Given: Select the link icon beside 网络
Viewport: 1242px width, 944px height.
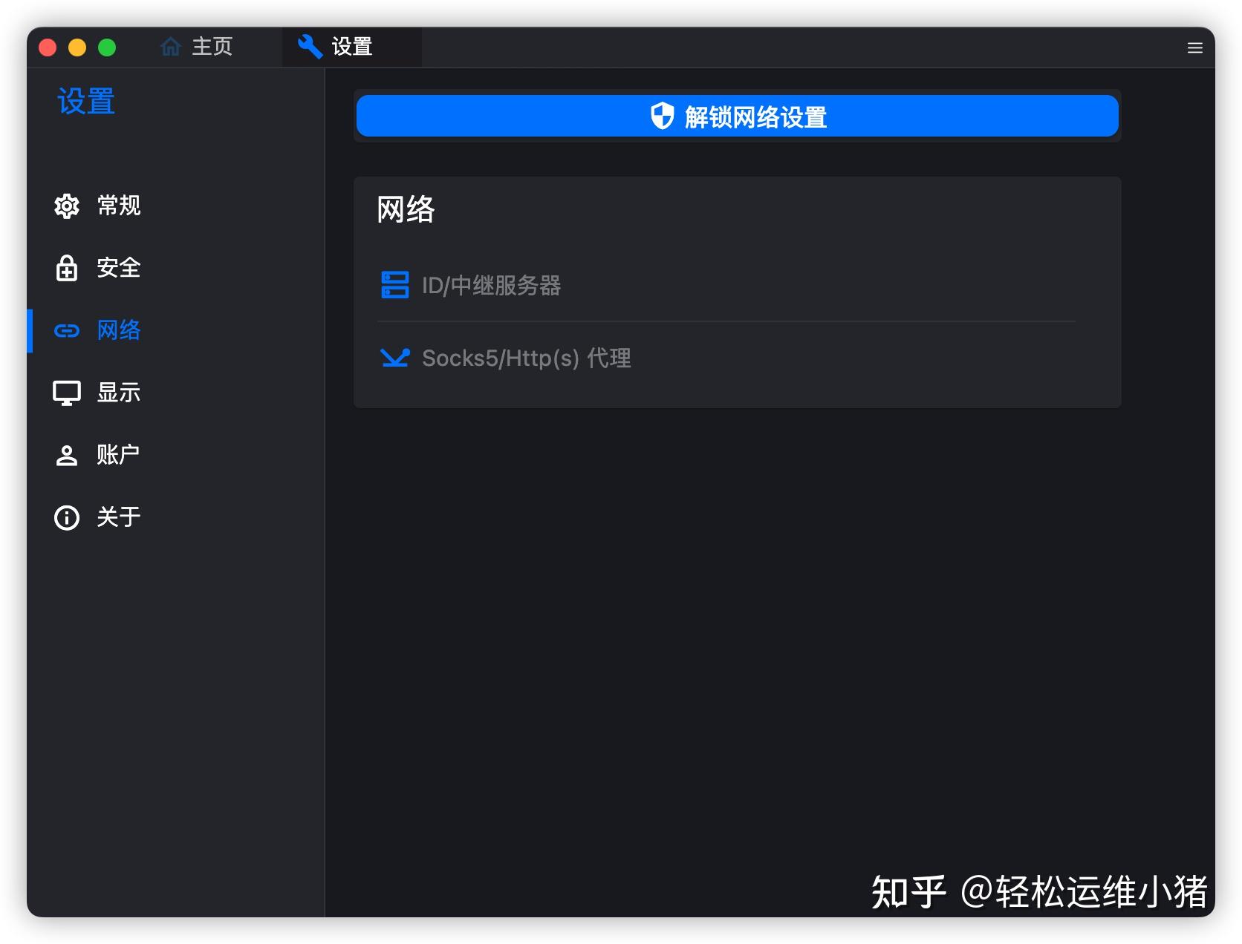Looking at the screenshot, I should (67, 330).
